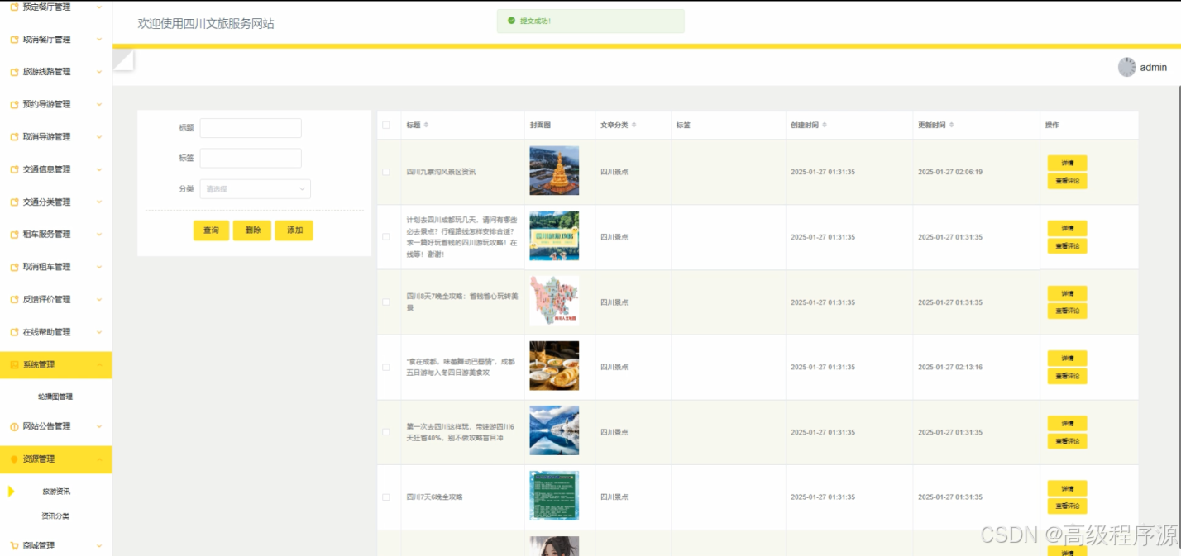Sort by 标题 column arrows
This screenshot has height=556, width=1181.
click(426, 125)
